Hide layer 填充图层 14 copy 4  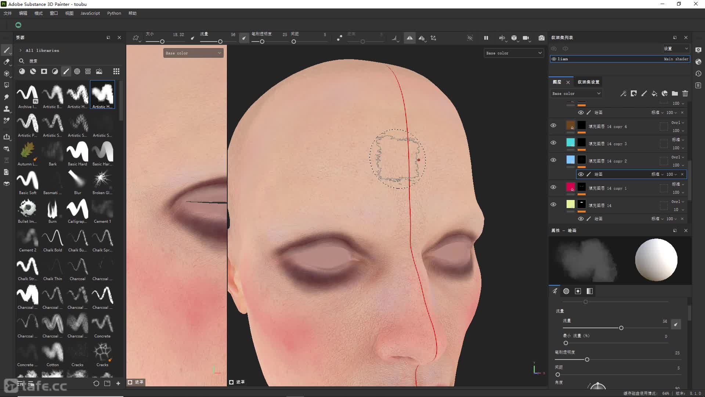point(553,126)
